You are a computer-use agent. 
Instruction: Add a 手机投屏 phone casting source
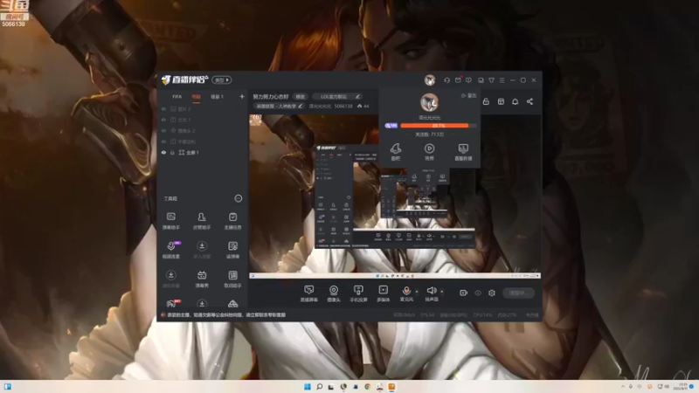point(358,293)
